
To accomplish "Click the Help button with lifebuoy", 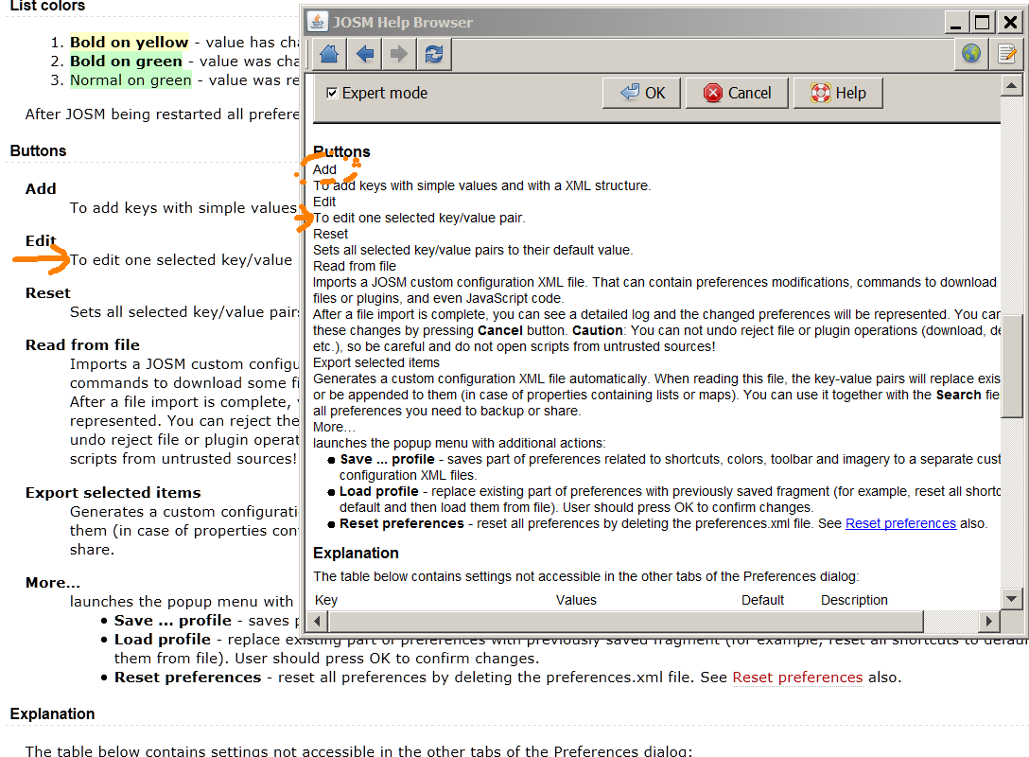I will click(838, 93).
